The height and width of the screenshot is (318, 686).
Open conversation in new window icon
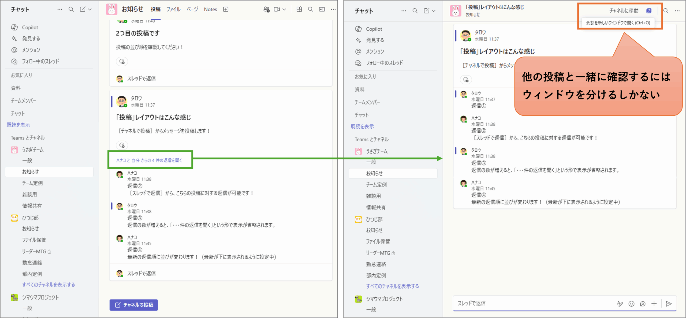click(649, 11)
